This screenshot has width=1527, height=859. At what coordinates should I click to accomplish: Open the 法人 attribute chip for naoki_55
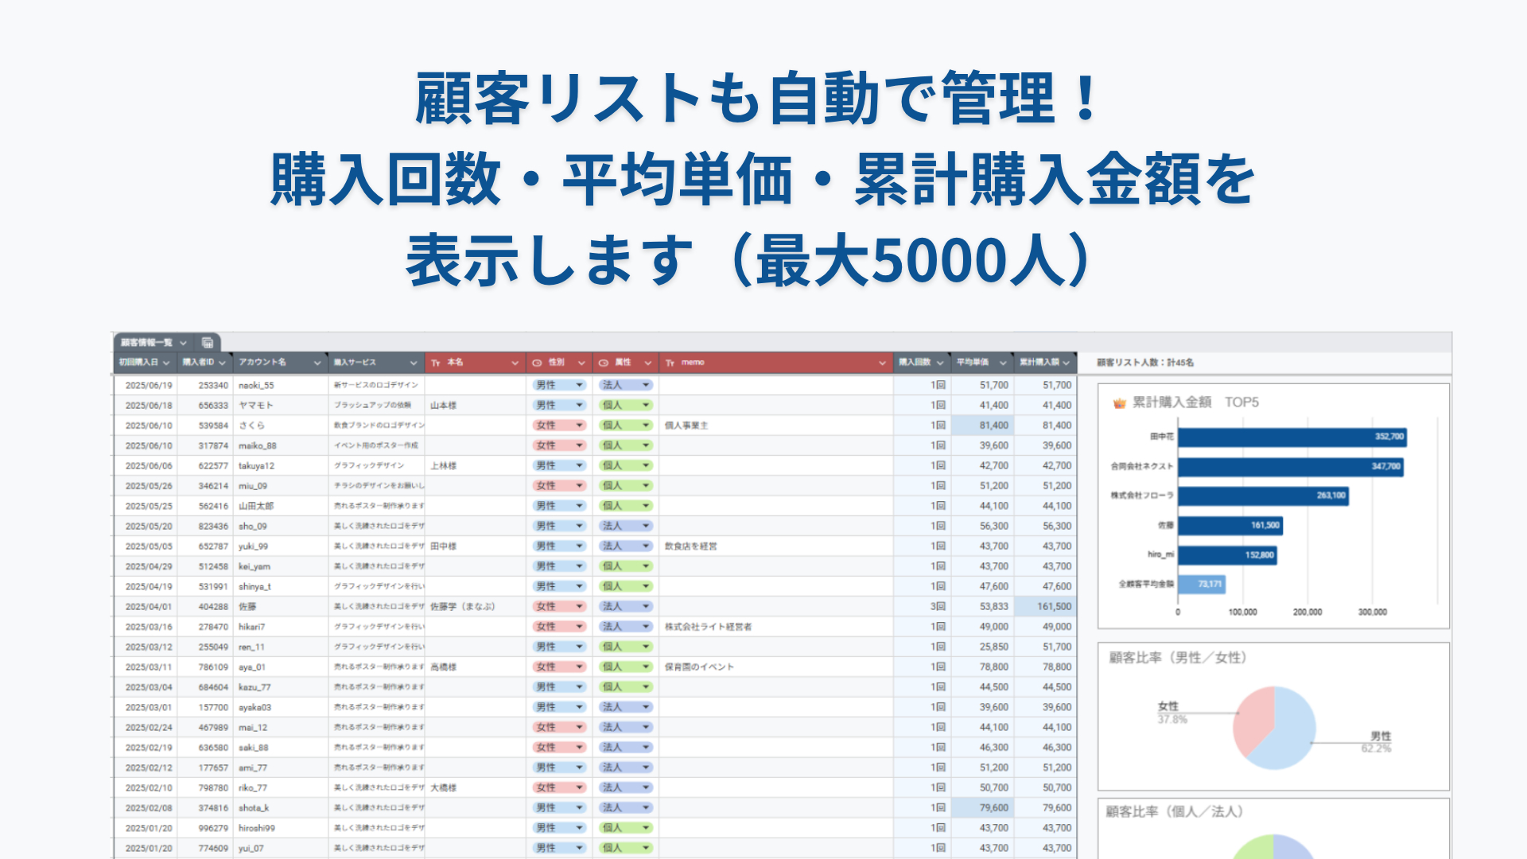pyautogui.click(x=626, y=385)
